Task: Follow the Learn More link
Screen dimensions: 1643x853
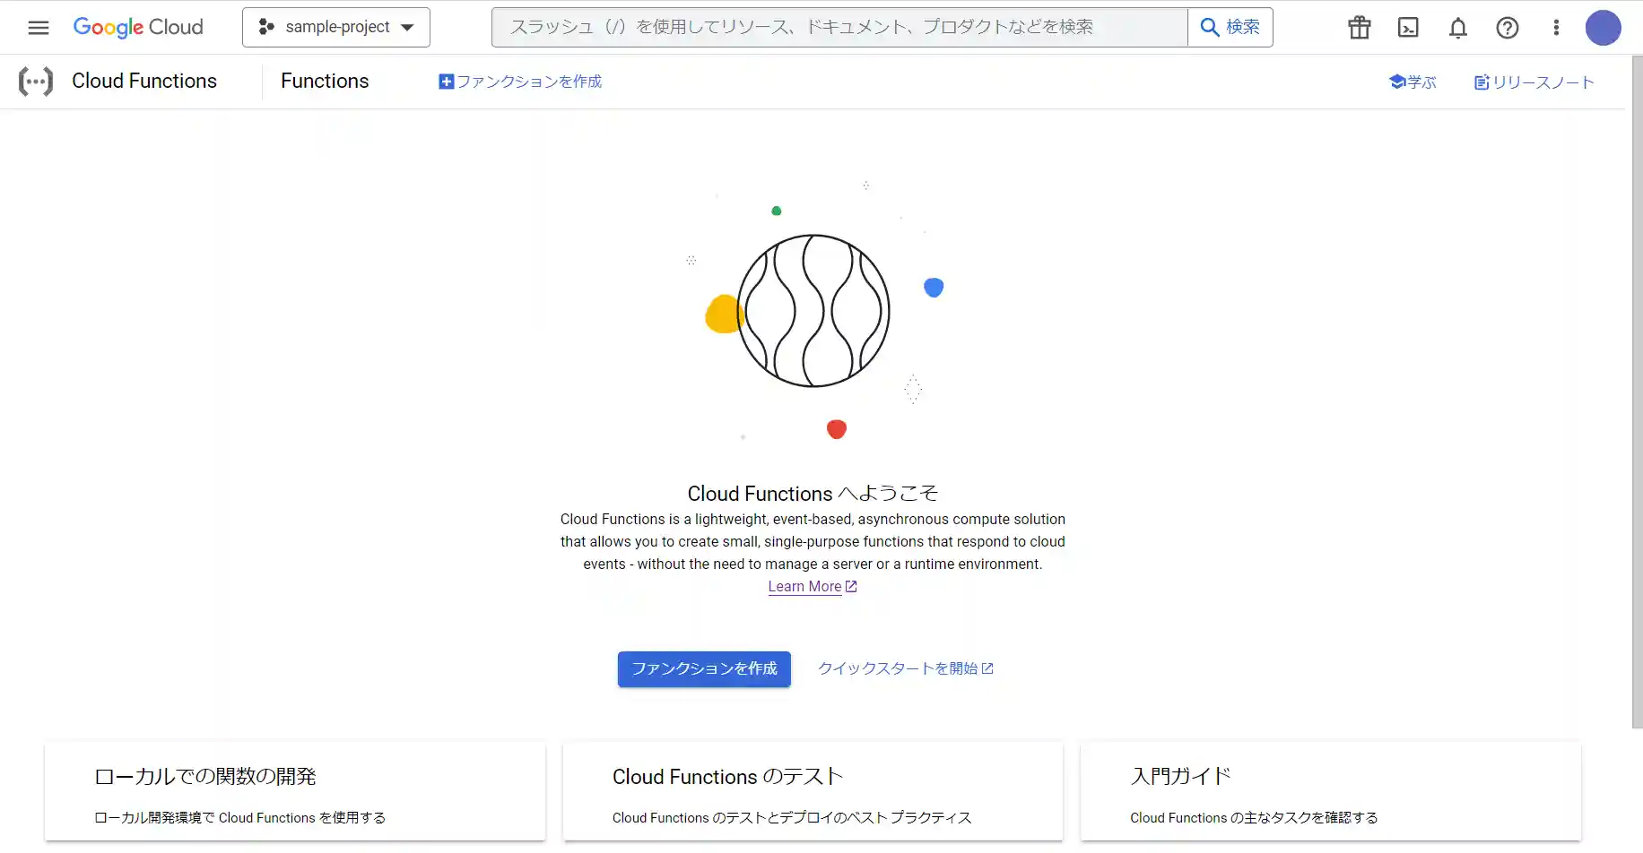Action: tap(813, 587)
